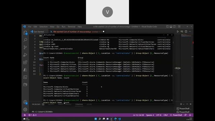Open the Selection menu
The width and height of the screenshot is (215, 121).
click(x=43, y=27)
